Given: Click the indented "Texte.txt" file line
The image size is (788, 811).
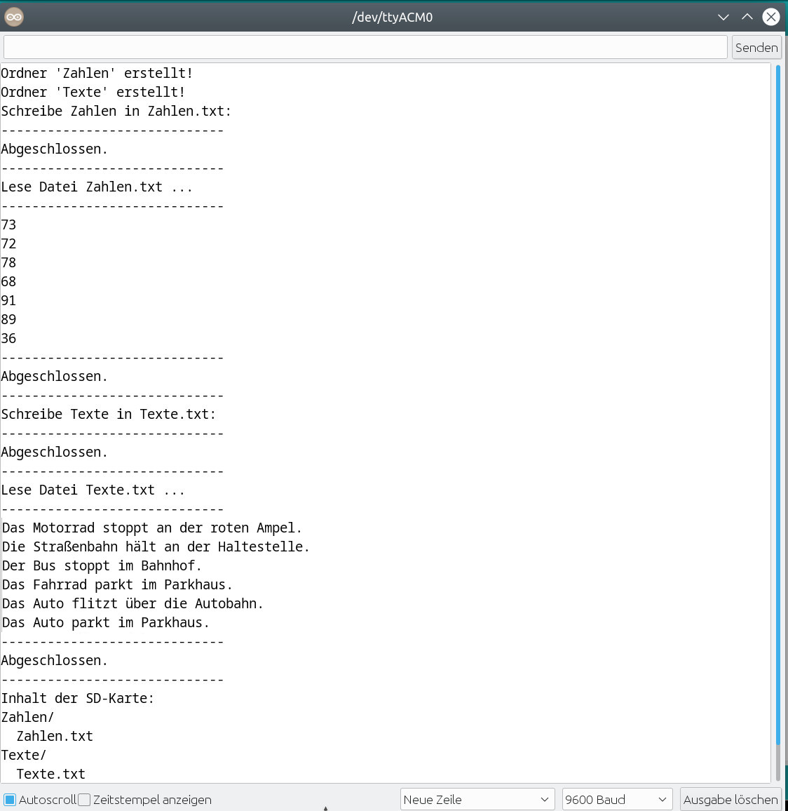Looking at the screenshot, I should tap(50, 775).
